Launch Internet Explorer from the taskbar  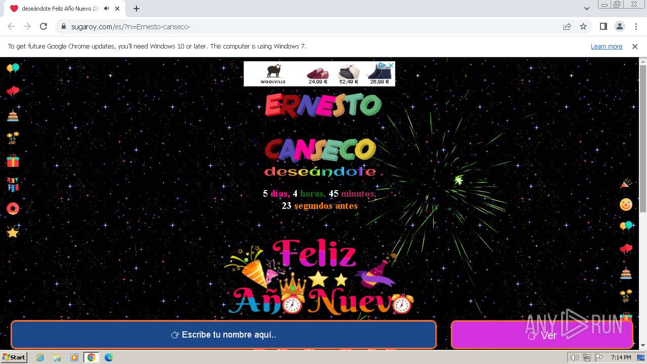[x=40, y=357]
